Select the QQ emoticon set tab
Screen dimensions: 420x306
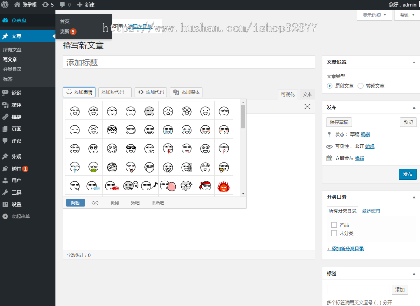[95, 202]
